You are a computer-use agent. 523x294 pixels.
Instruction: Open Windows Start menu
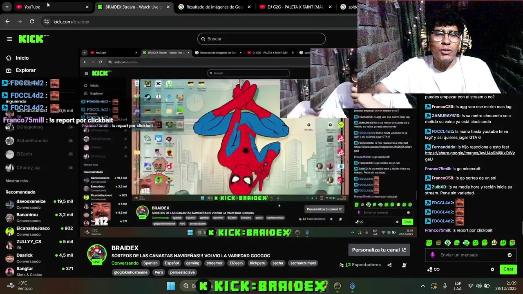[171, 286]
